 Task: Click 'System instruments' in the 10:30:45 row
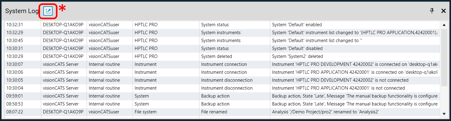[x=221, y=41]
